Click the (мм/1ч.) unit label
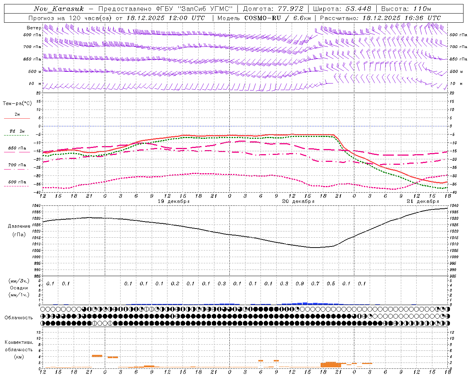The image size is (469, 375). coord(19,295)
